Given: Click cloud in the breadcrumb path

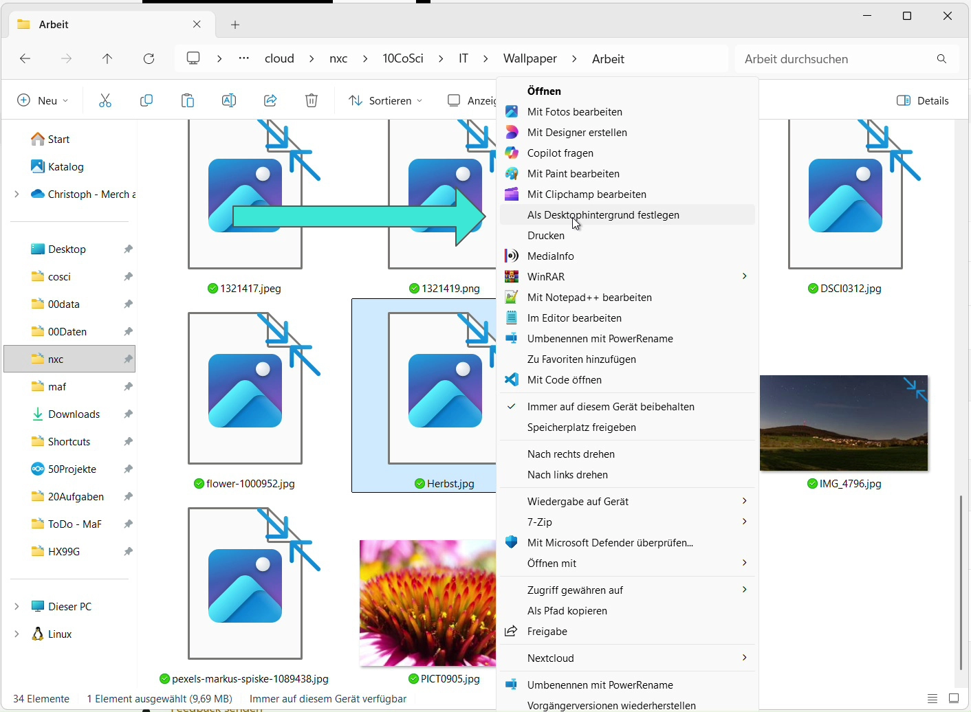Looking at the screenshot, I should pos(280,58).
